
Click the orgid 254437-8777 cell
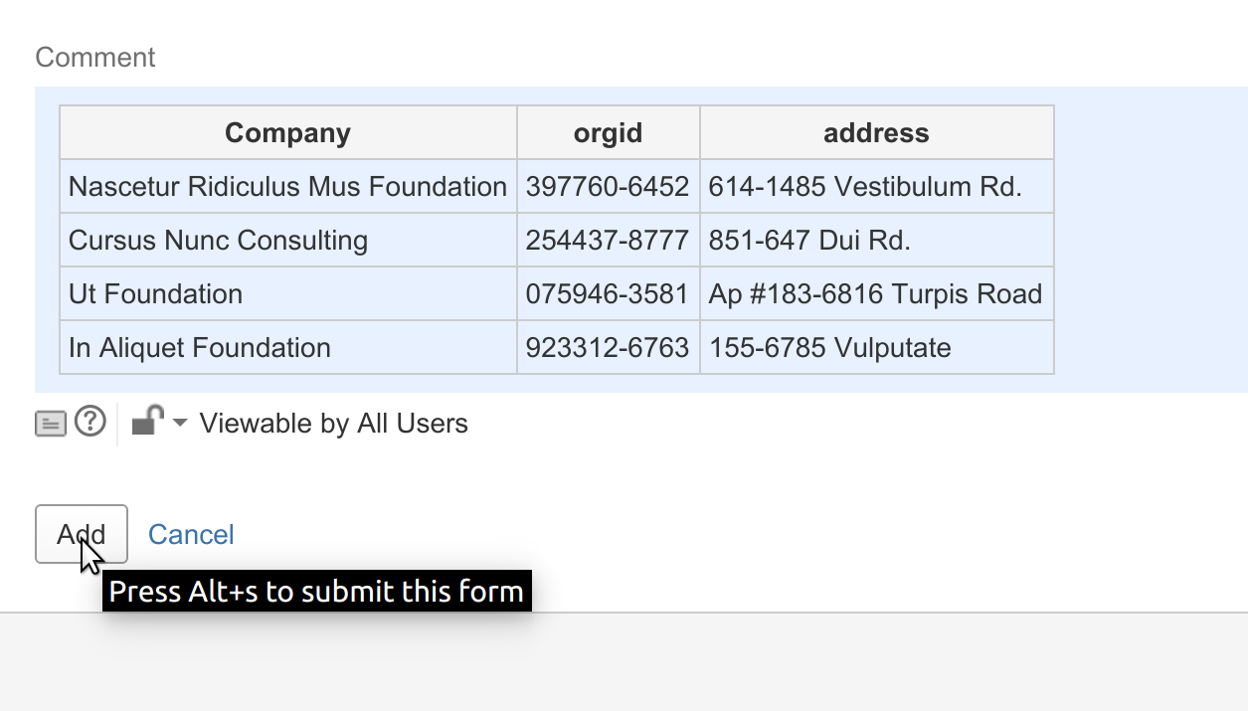[x=609, y=241]
